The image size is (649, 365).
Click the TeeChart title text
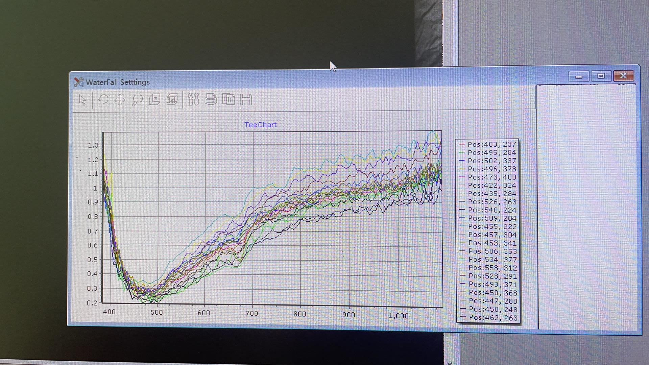[x=260, y=125]
